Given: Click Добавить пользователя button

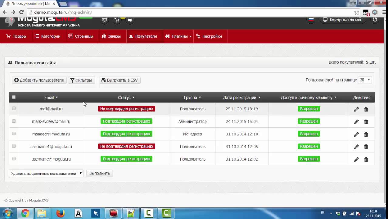Looking at the screenshot, I should point(39,80).
